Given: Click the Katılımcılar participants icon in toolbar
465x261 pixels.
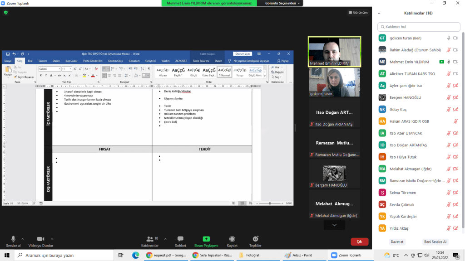Looking at the screenshot, I should pyautogui.click(x=150, y=239).
